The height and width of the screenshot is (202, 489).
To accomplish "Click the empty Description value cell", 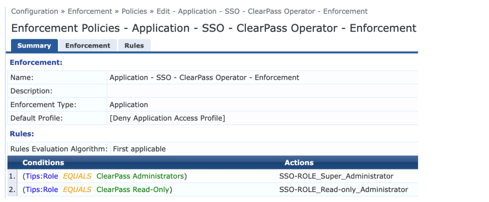I will pyautogui.click(x=262, y=91).
